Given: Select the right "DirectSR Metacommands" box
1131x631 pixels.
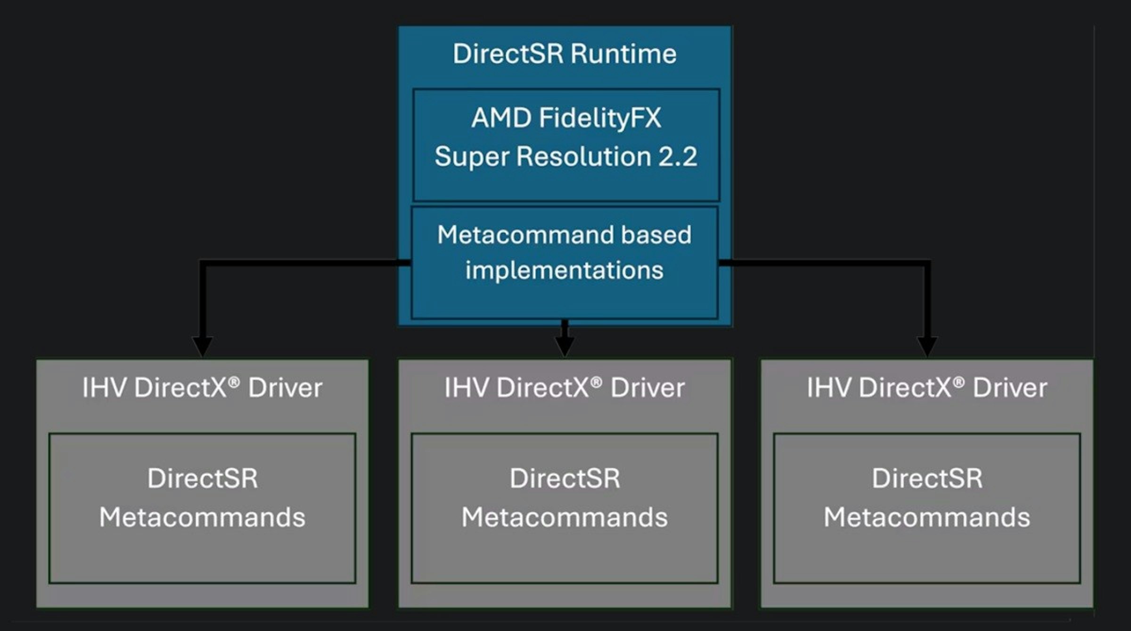Looking at the screenshot, I should coord(927,508).
